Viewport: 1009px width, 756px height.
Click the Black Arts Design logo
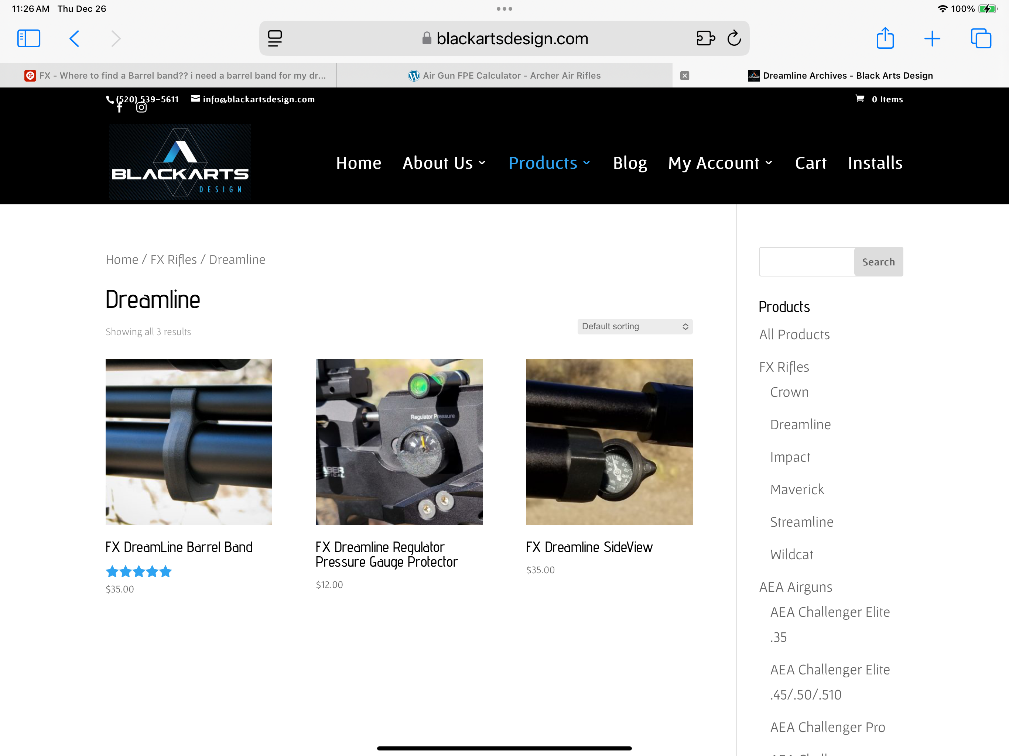pyautogui.click(x=180, y=162)
